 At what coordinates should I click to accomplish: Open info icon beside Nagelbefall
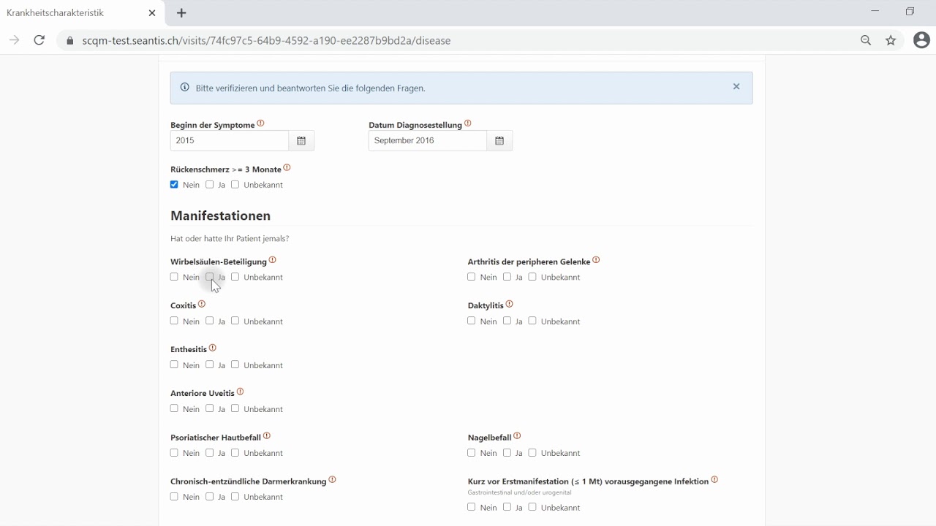pos(518,435)
